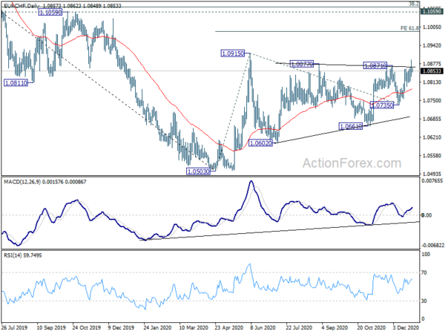The width and height of the screenshot is (445, 334).
Task: Click the 22 Jul 2020 date label
Action: (299, 327)
